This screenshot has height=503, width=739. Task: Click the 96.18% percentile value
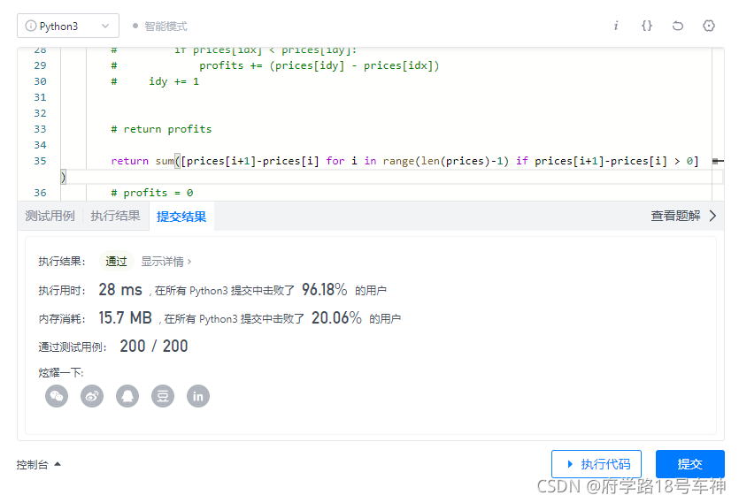coord(324,290)
